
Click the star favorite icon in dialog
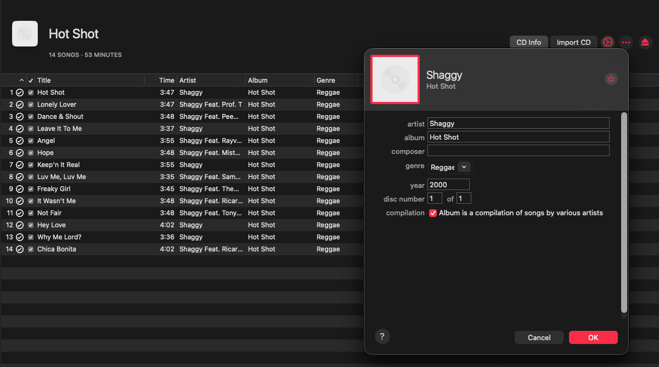tap(611, 79)
